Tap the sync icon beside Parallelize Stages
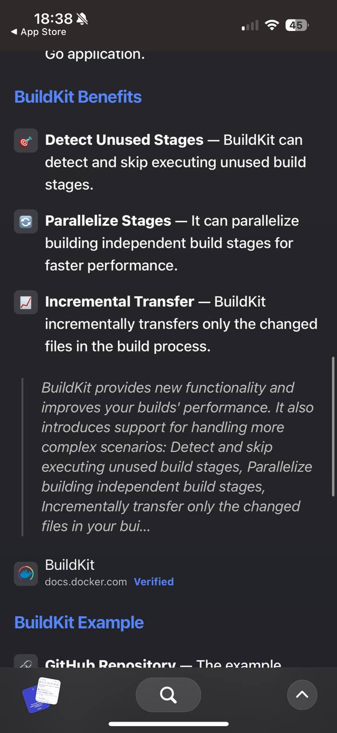 [x=26, y=221]
